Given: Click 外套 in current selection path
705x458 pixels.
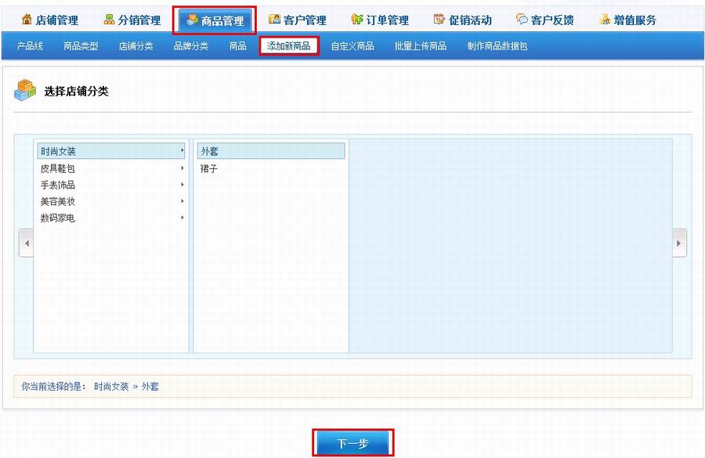Looking at the screenshot, I should tap(150, 387).
